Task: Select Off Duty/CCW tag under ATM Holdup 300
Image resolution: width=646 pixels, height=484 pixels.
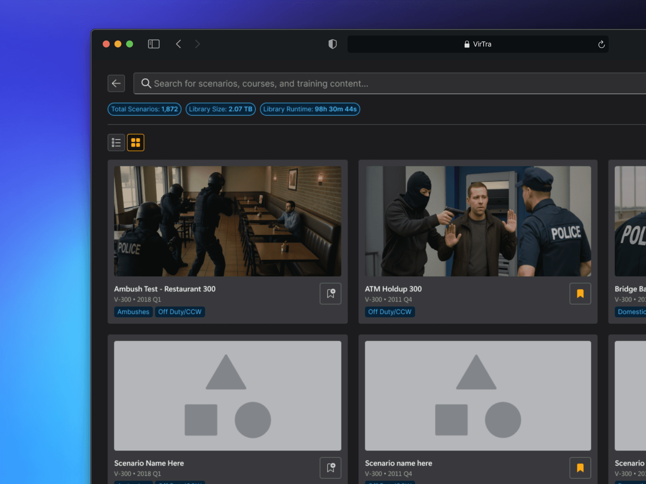Action: [390, 312]
